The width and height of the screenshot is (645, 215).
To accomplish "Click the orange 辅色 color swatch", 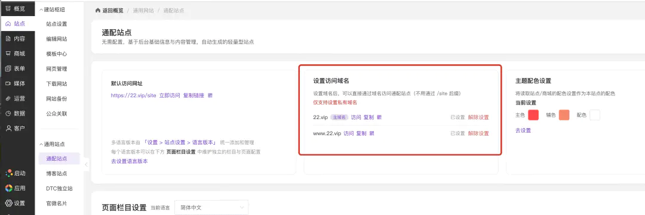I will pos(564,116).
